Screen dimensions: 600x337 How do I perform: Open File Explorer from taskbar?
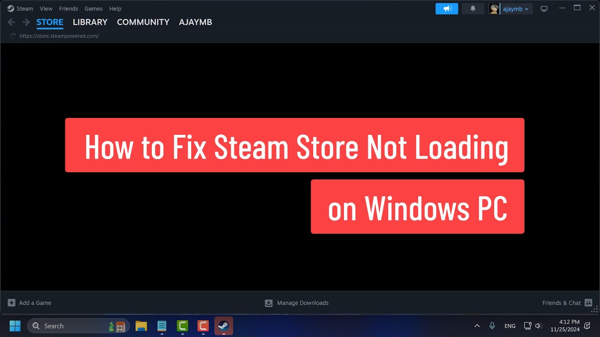pos(141,326)
